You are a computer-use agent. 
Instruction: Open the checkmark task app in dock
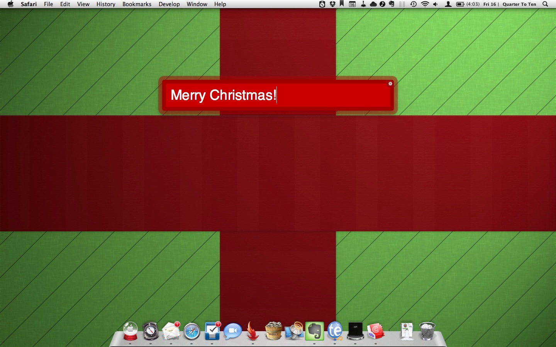point(212,331)
